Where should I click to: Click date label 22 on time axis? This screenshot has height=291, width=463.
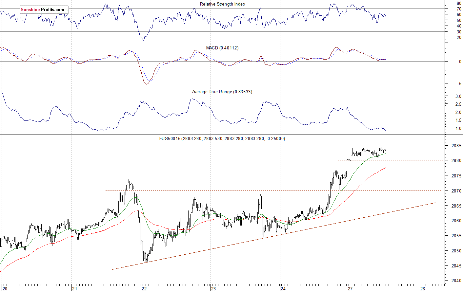tap(144, 288)
